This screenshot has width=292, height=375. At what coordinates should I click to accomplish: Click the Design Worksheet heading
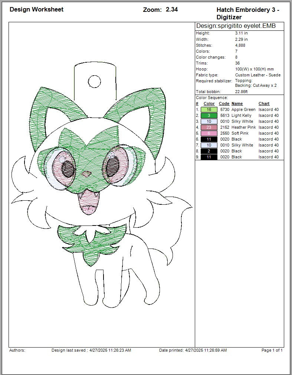36,9
